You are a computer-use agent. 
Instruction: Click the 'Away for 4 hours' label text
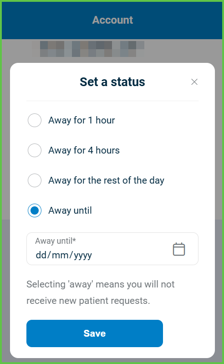point(84,150)
